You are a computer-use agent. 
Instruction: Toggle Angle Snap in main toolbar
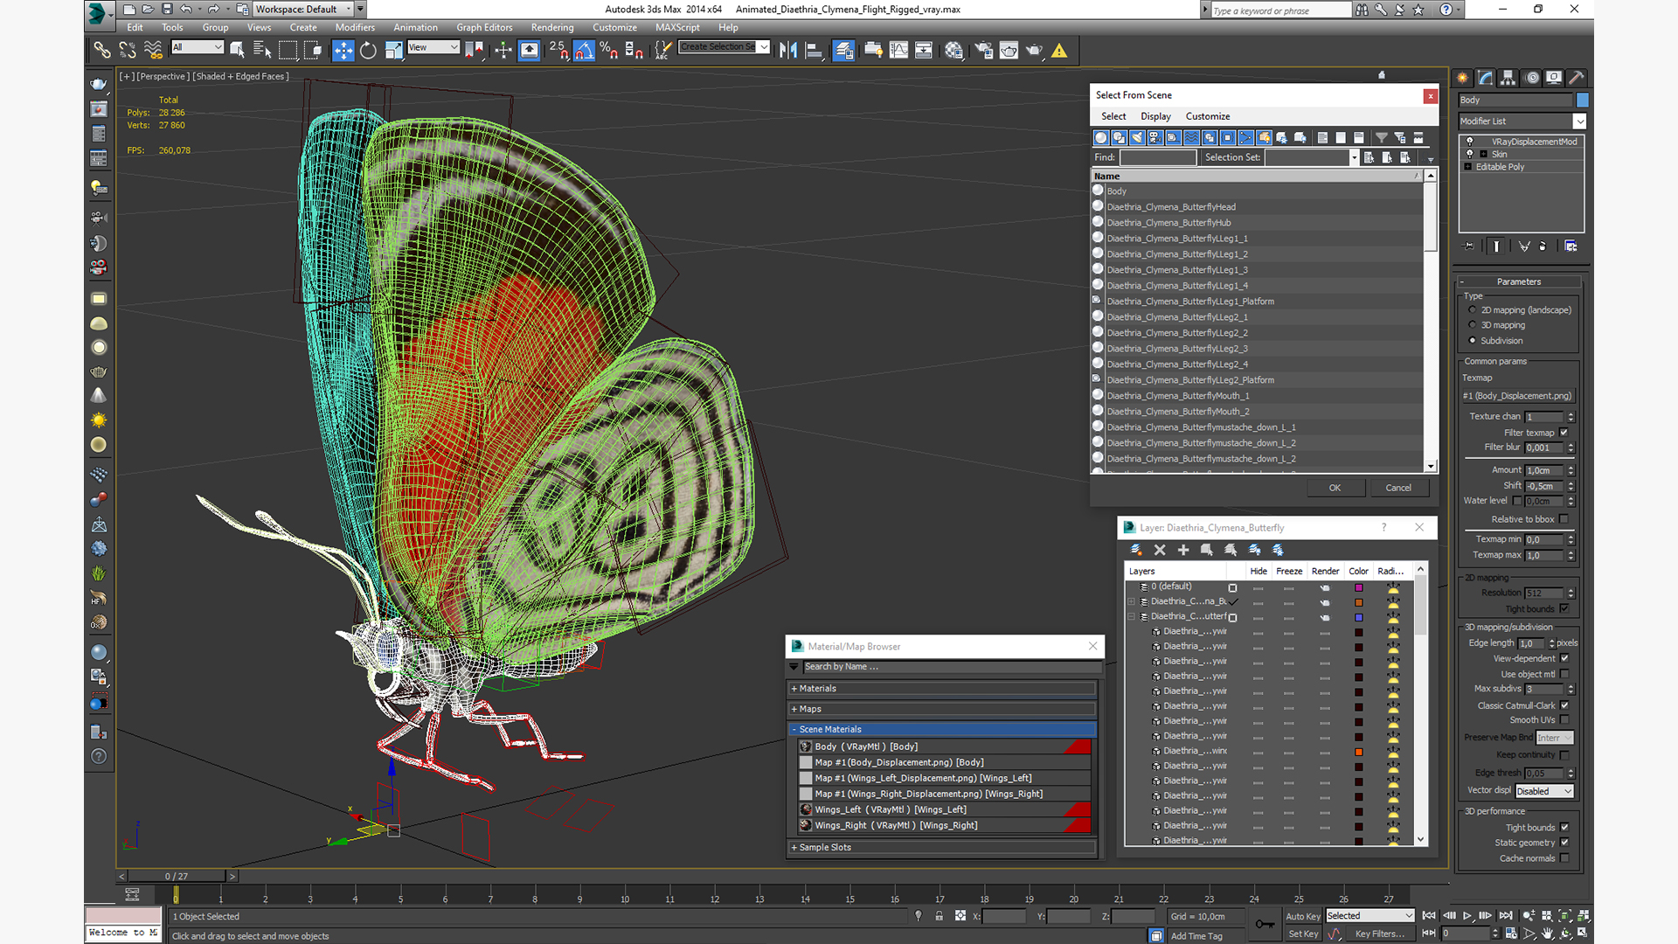coord(584,51)
